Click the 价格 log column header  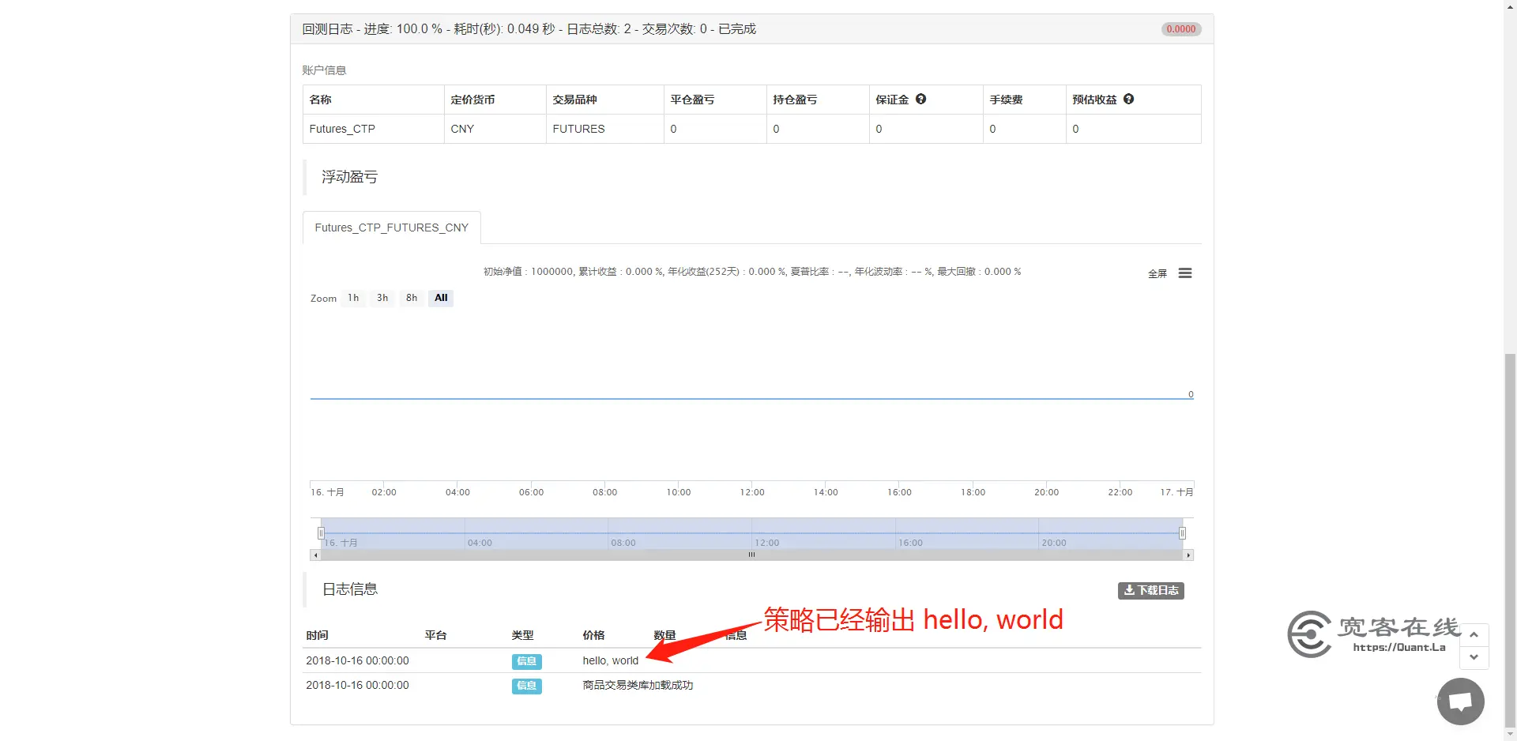click(593, 635)
